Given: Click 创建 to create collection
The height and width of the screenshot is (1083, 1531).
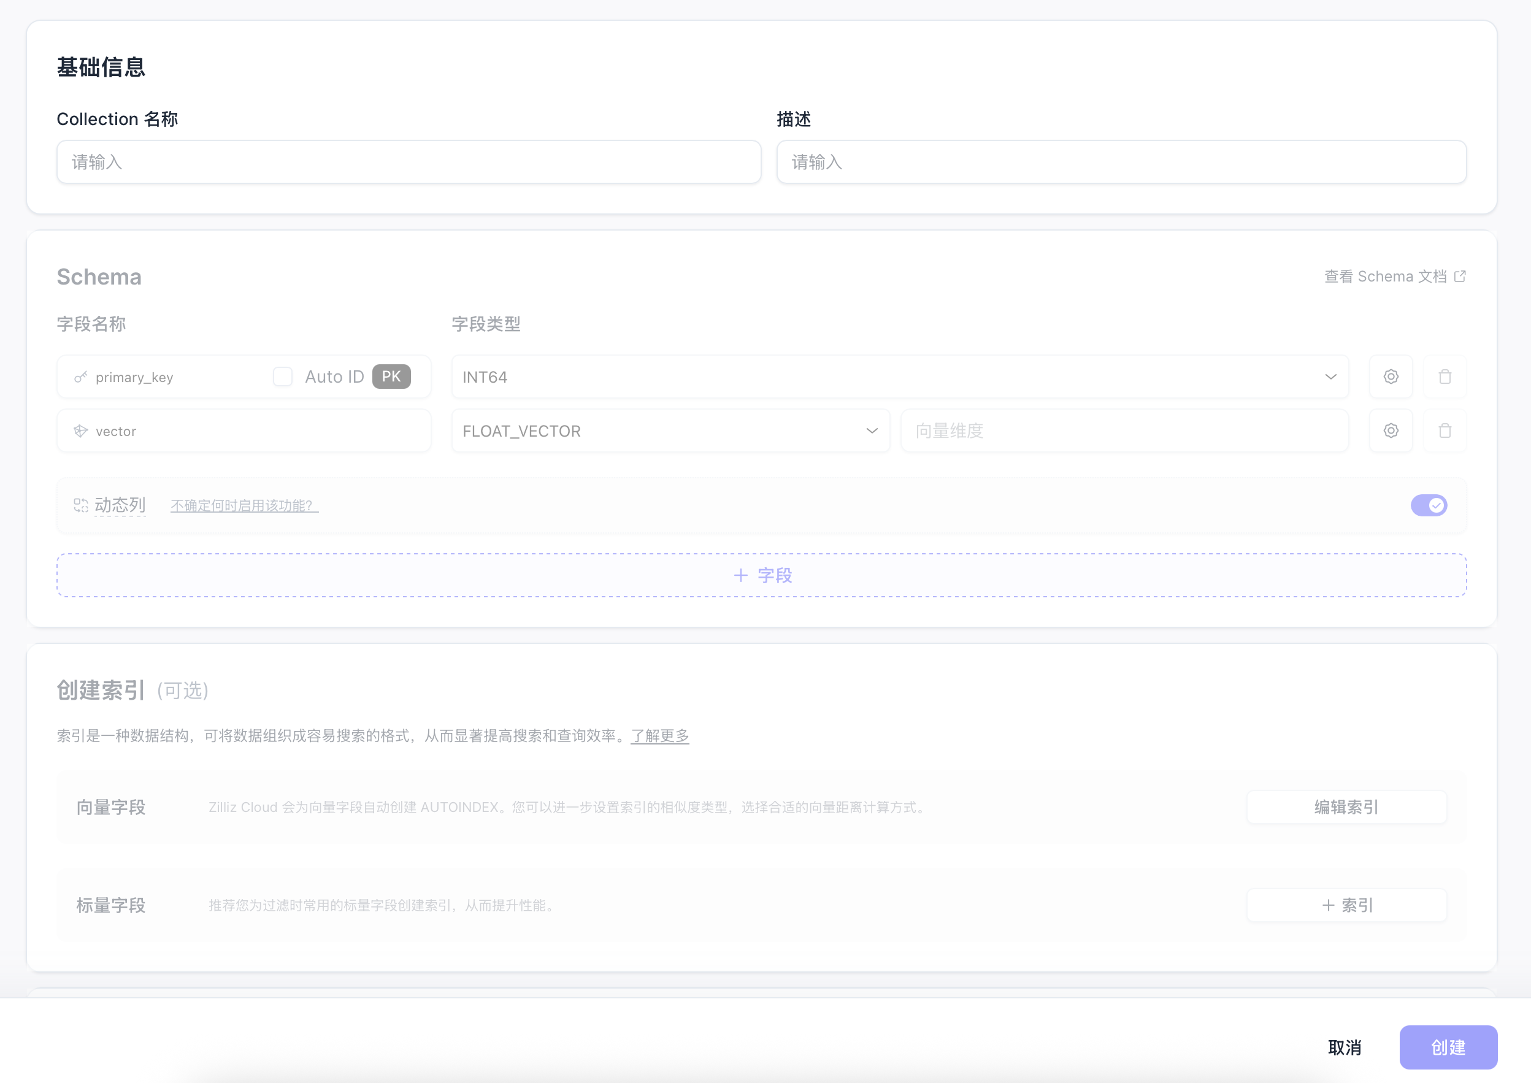Looking at the screenshot, I should click(1448, 1047).
